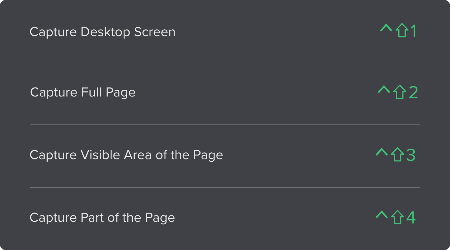Click the green number 3 shortcut key
450x250 pixels.
(411, 155)
